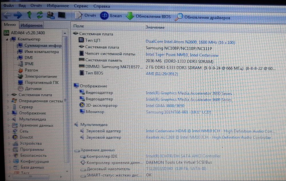This screenshot has width=286, height=181.
Task: Switch to the Избранное tab in sidebar
Action: tap(31, 25)
